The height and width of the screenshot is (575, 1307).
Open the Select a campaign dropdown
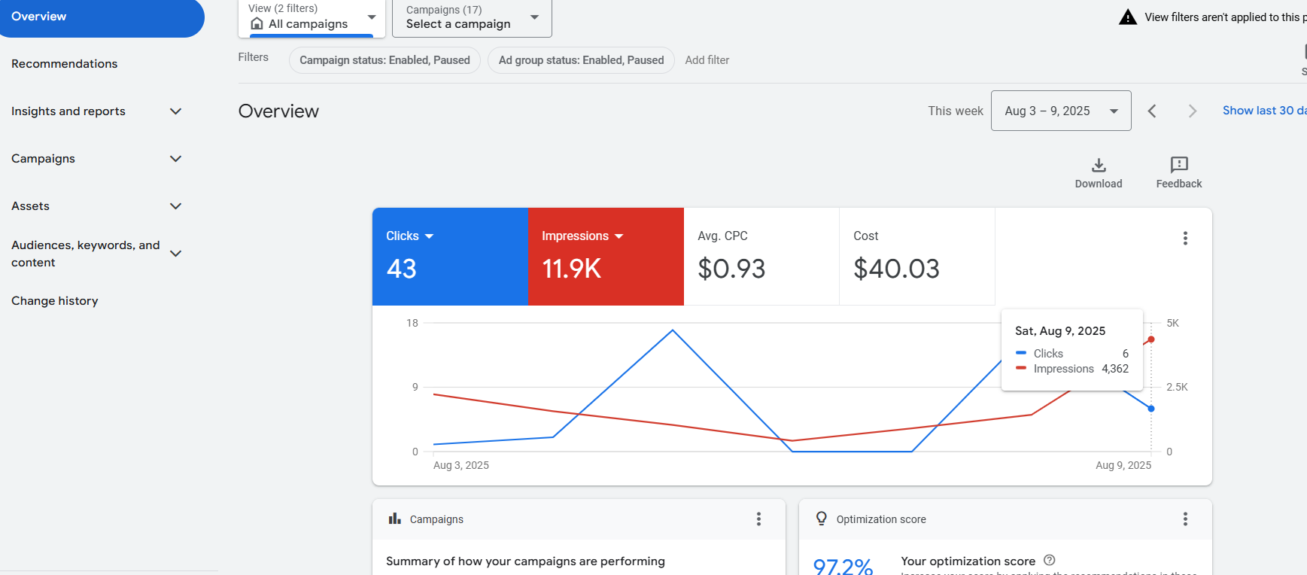coord(472,18)
